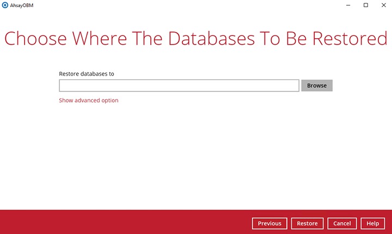Click the page heading's first word "Choose"
Viewport: 392px width, 234px height.
click(x=36, y=39)
